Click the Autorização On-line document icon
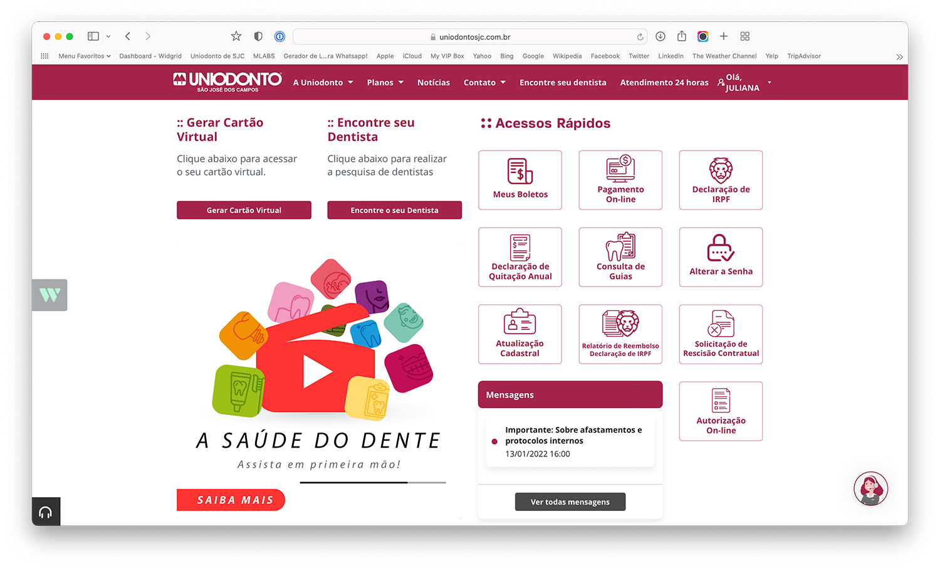Image resolution: width=940 pixels, height=568 pixels. click(x=721, y=401)
